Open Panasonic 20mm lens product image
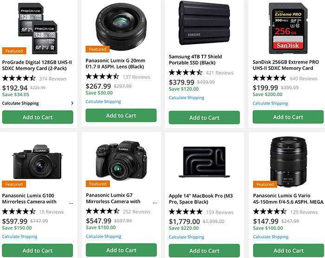 click(121, 23)
